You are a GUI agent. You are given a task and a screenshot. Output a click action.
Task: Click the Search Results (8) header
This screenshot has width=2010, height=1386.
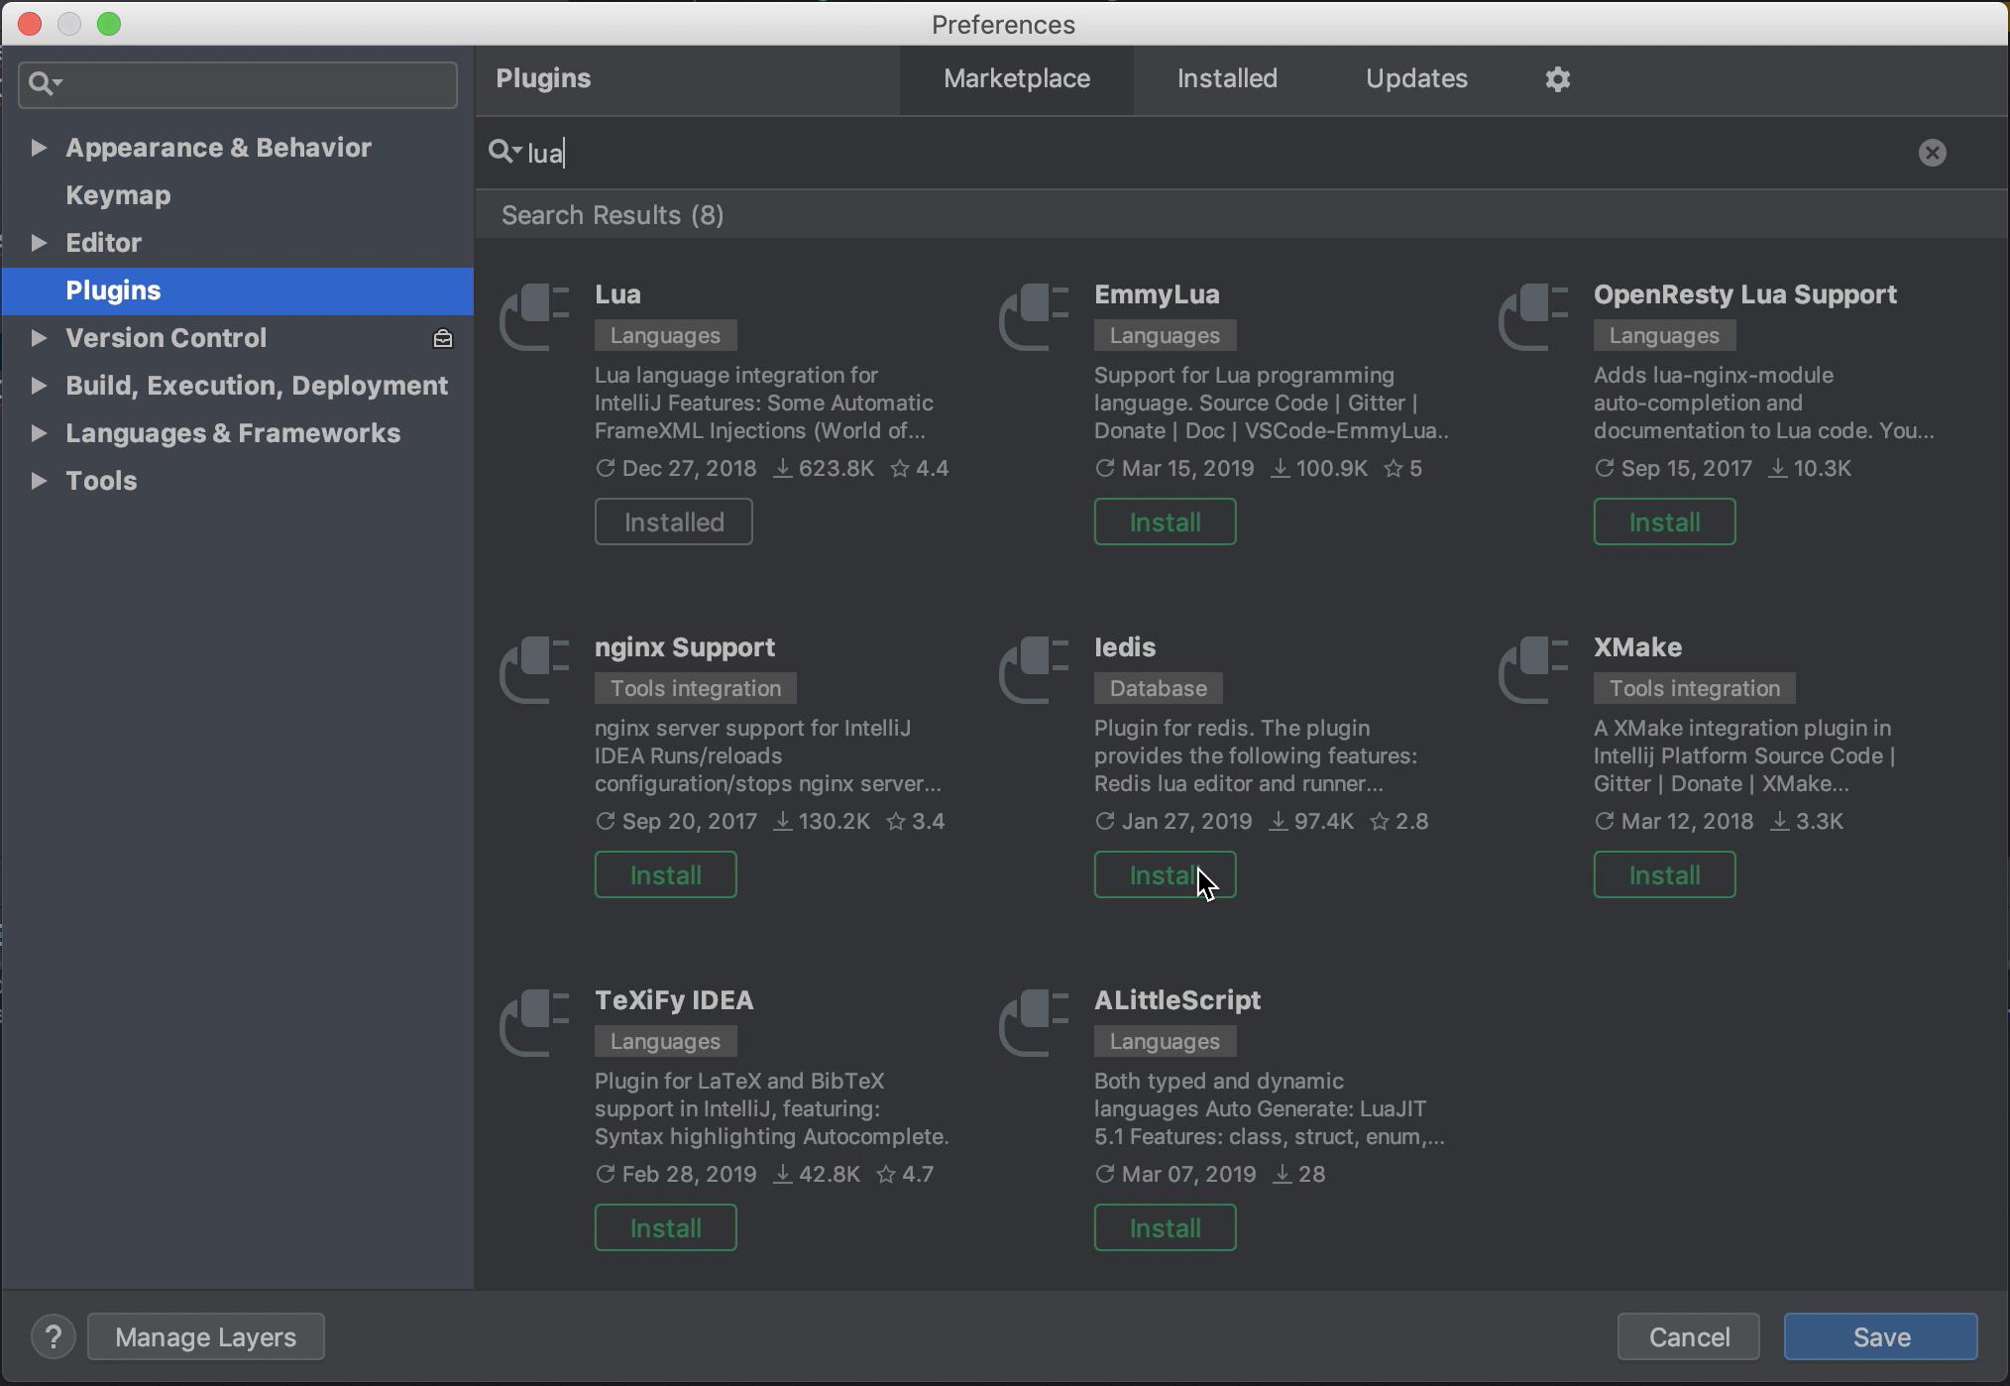pos(613,215)
